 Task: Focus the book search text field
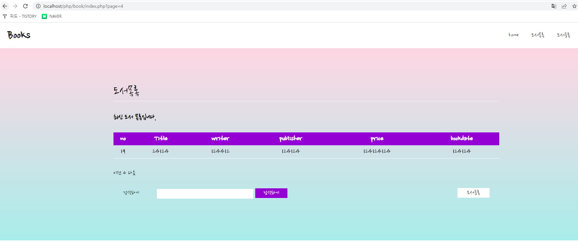coord(205,194)
